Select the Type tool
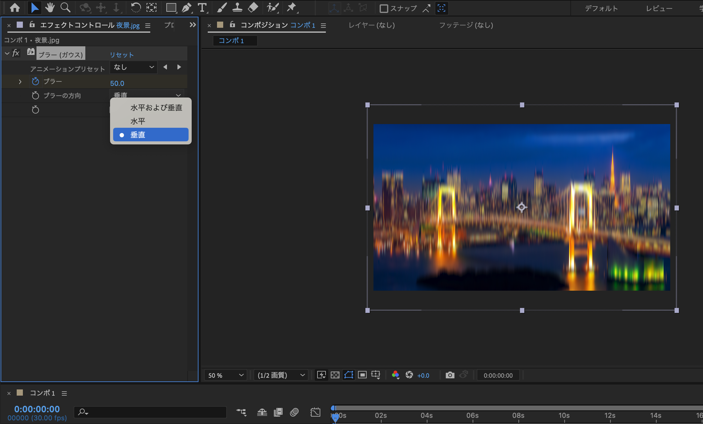This screenshot has width=703, height=424. pyautogui.click(x=202, y=8)
